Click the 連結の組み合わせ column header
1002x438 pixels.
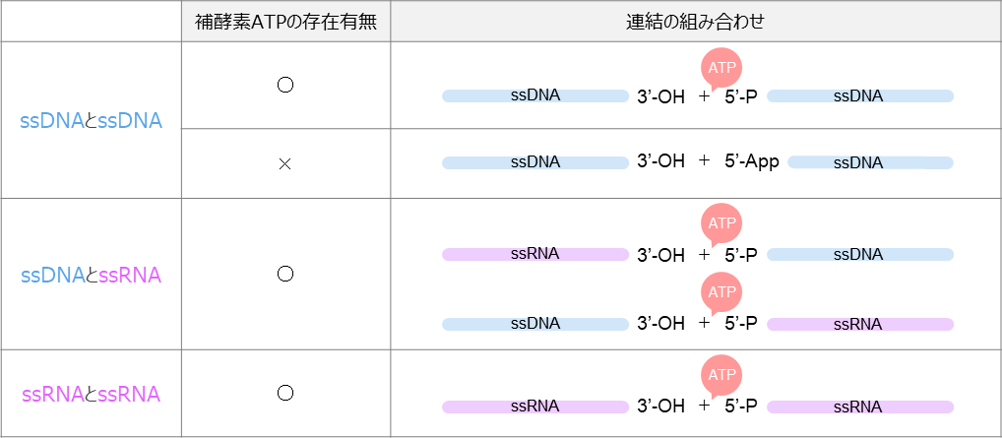[695, 22]
